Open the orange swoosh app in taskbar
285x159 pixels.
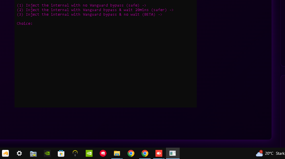coord(5,153)
